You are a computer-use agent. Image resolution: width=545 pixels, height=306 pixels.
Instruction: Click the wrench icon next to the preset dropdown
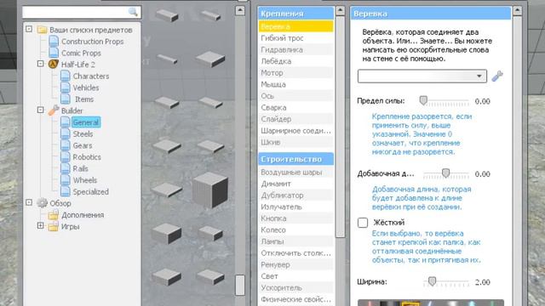[497, 76]
